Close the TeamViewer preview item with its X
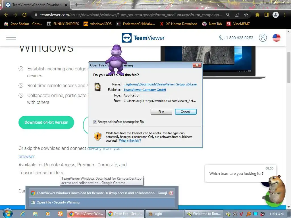291x218 pixels. 171,193
